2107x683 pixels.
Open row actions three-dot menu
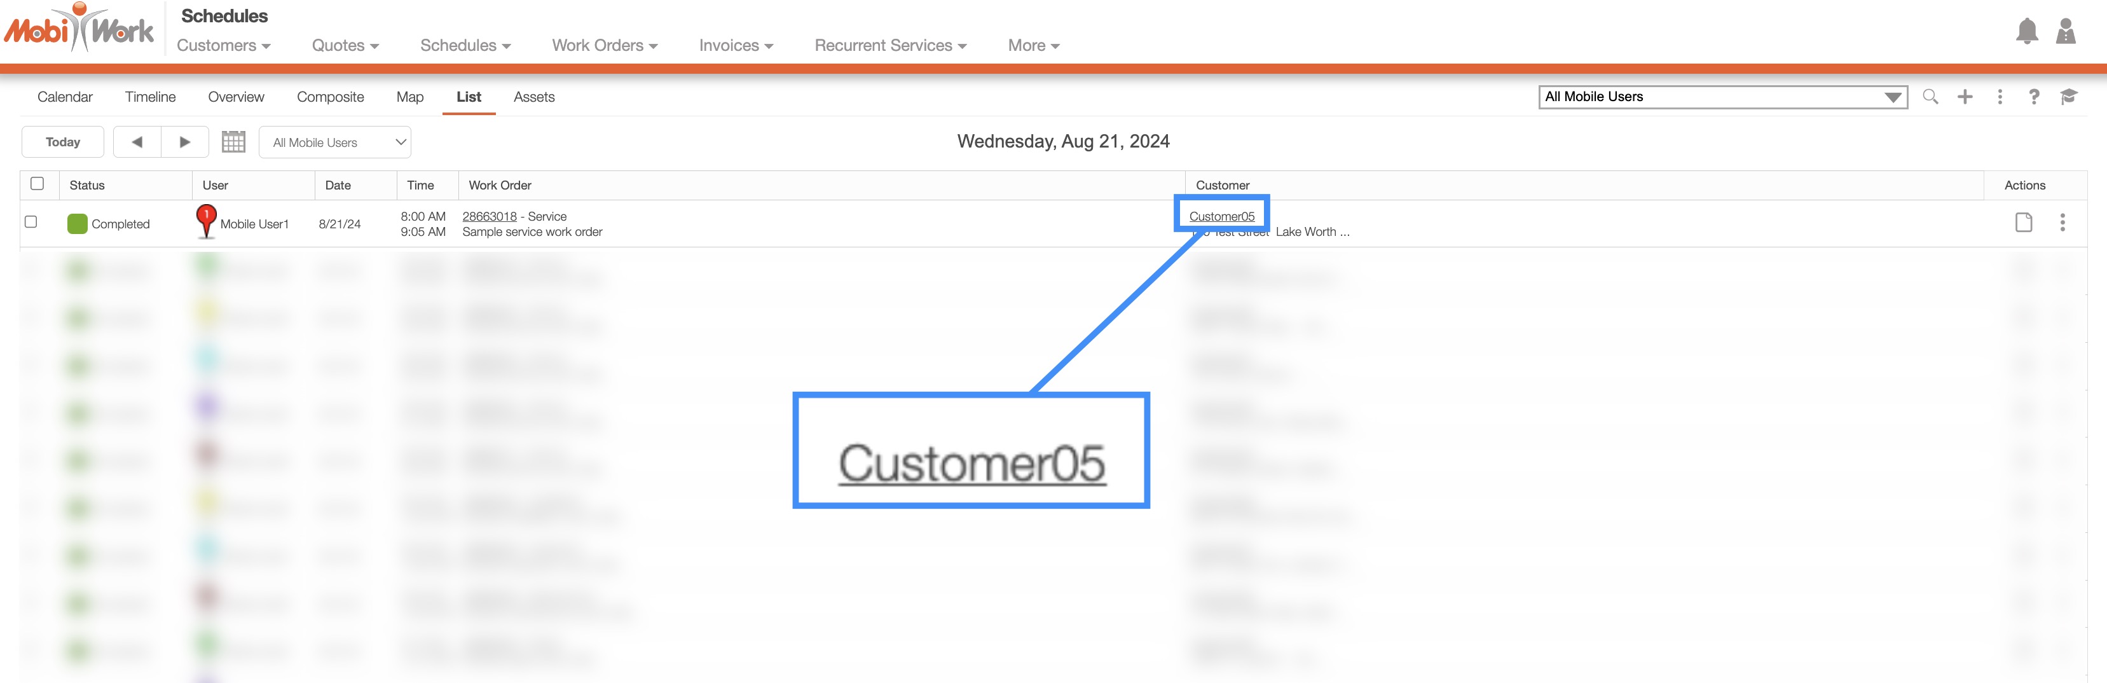point(2062,223)
